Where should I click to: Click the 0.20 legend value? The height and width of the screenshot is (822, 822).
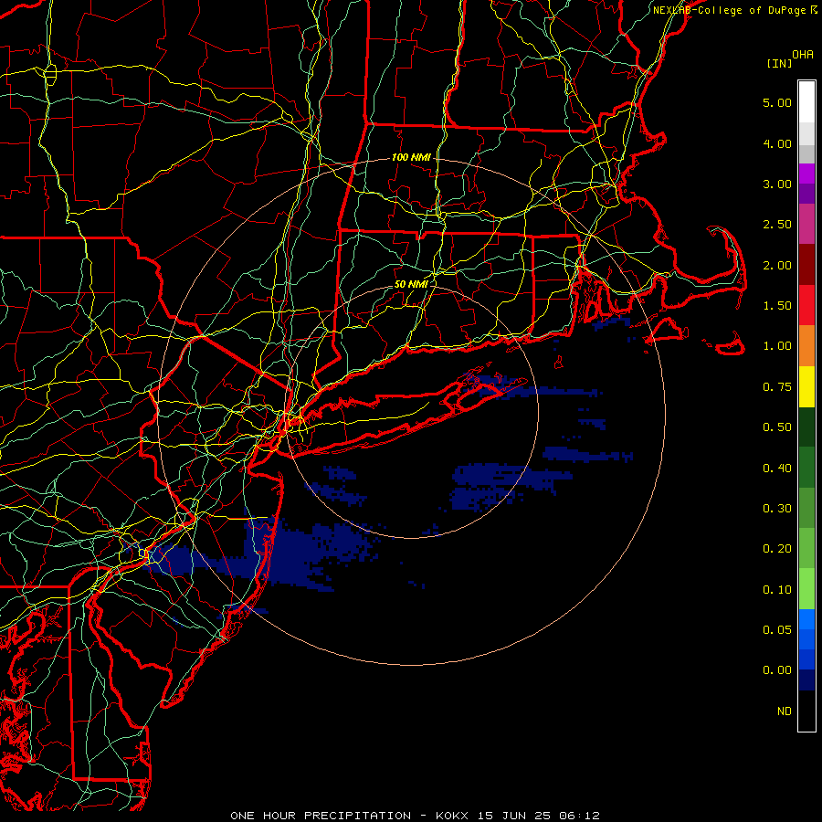[777, 549]
